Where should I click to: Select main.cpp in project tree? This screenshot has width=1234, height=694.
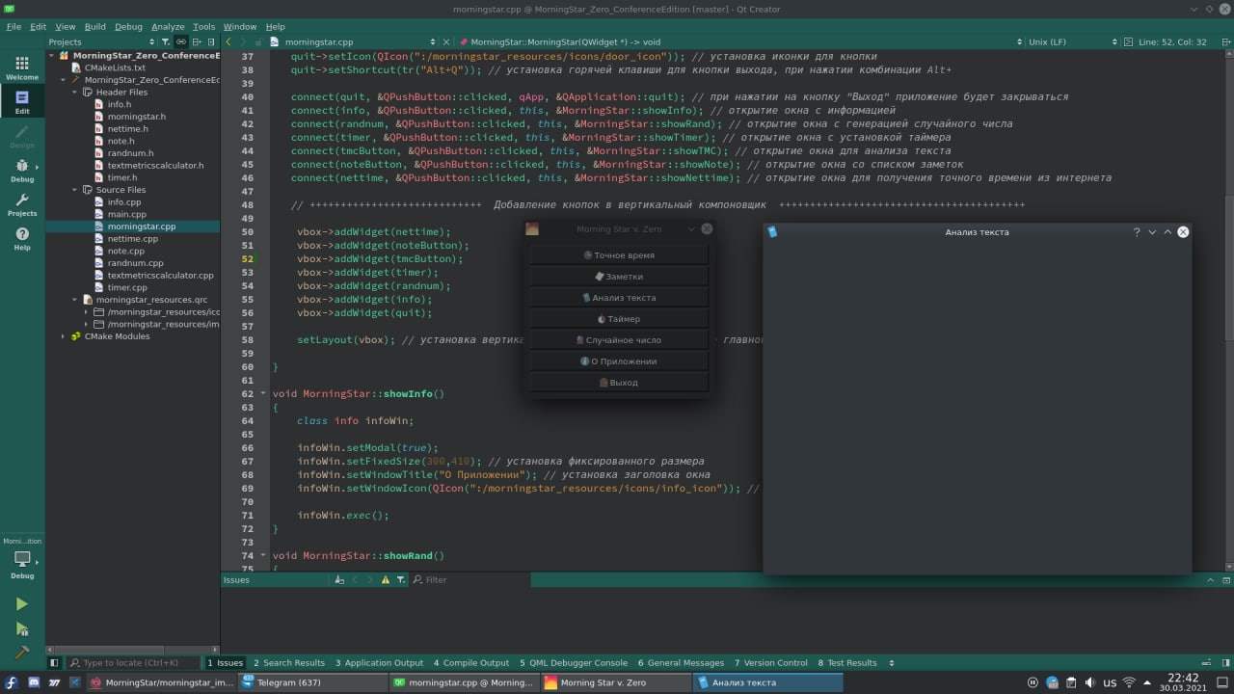(x=126, y=214)
